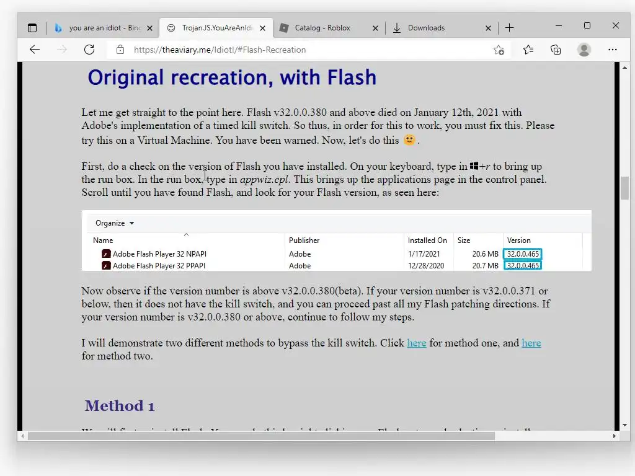Viewport: 635px width, 476px height.
Task: View site info via lock icon
Action: (x=120, y=50)
